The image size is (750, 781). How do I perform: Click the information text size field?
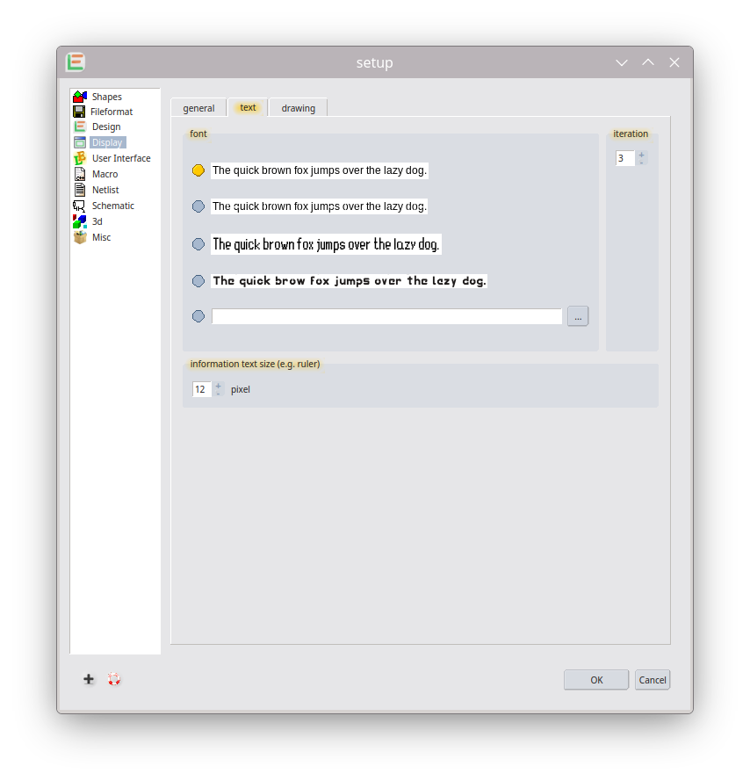click(x=202, y=389)
